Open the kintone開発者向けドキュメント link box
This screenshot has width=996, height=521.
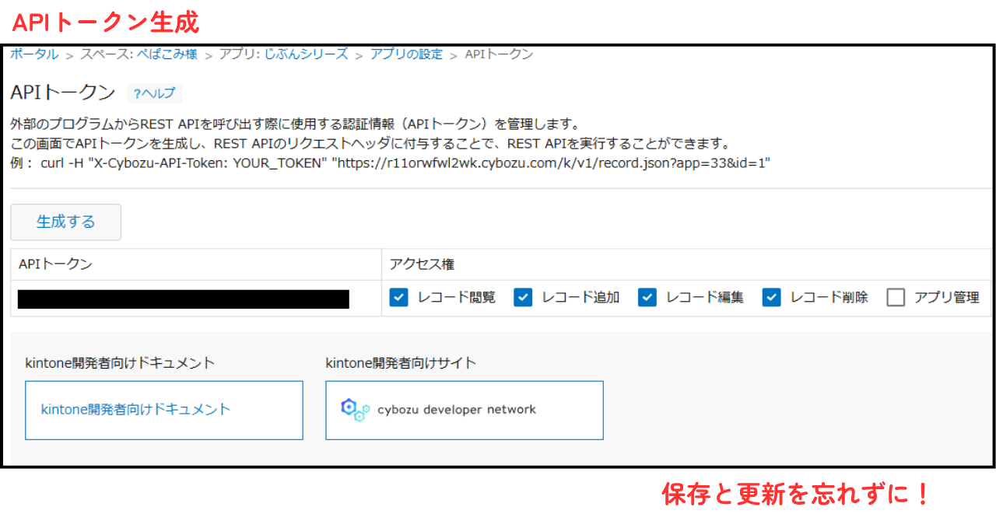coord(164,410)
